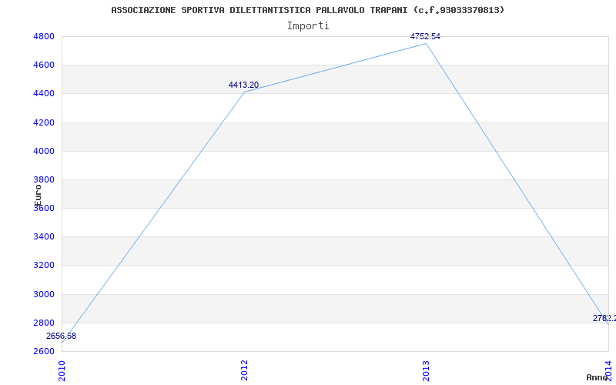Click the 3400 y-axis tick label
The image size is (616, 385).
(x=42, y=237)
